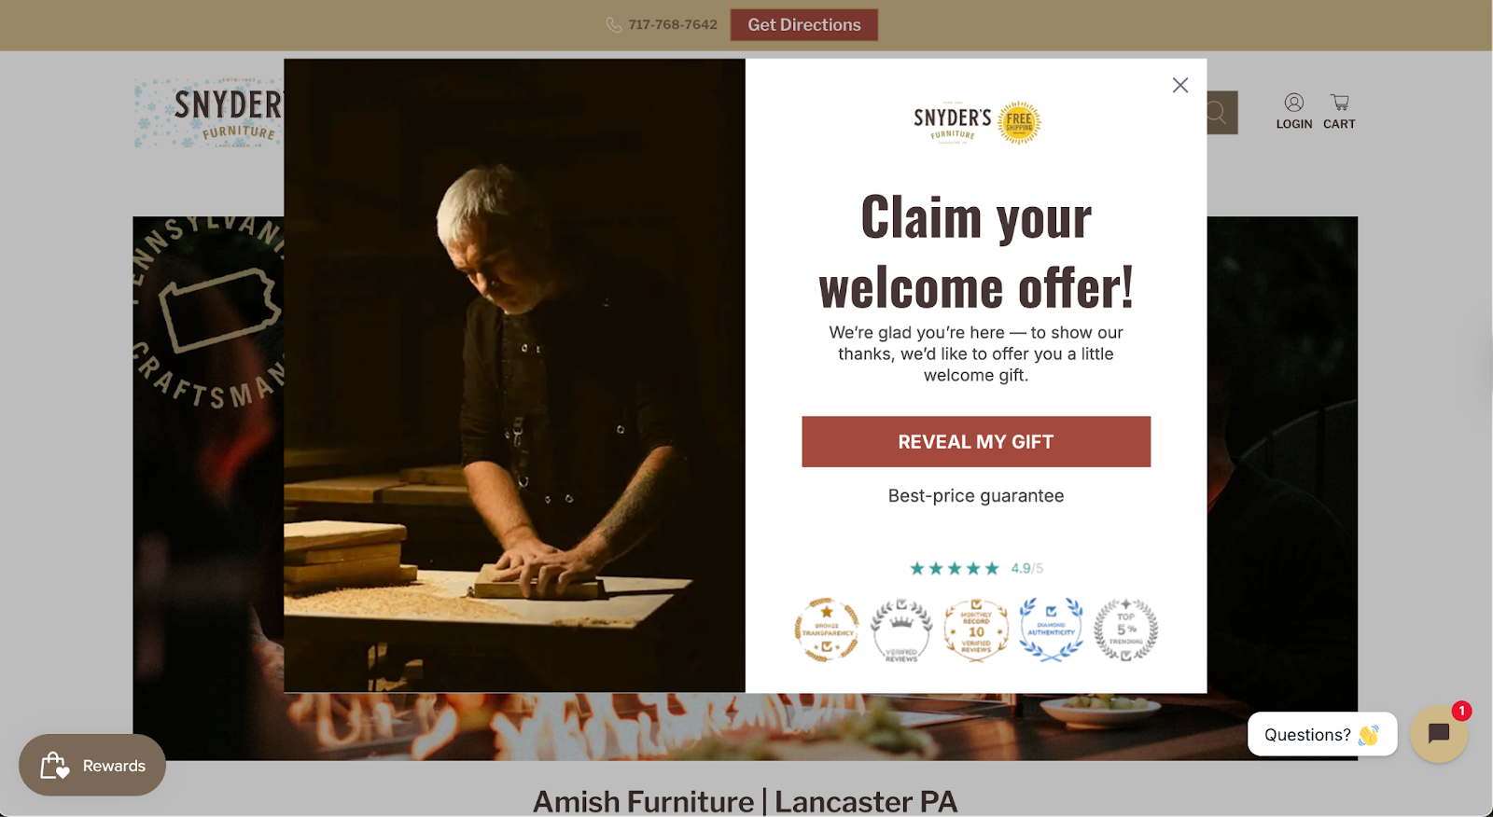Click the Best-price guarantee text
The width and height of the screenshot is (1493, 817).
tap(976, 496)
